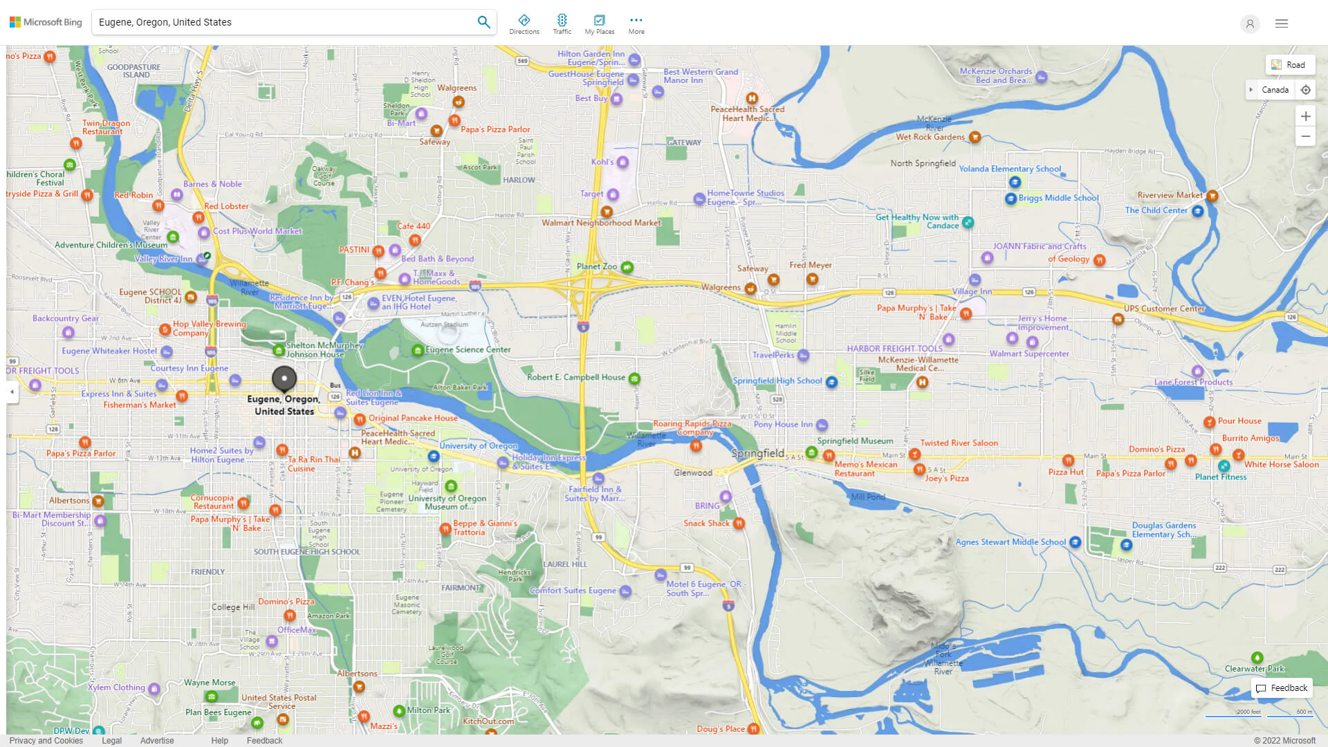Screen dimensions: 1328x747
Task: Open My Places
Action: 599,23
